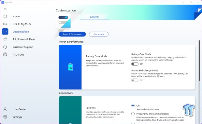Click the TaskFirst card title
This screenshot has height=124, width=202.
pyautogui.click(x=91, y=108)
